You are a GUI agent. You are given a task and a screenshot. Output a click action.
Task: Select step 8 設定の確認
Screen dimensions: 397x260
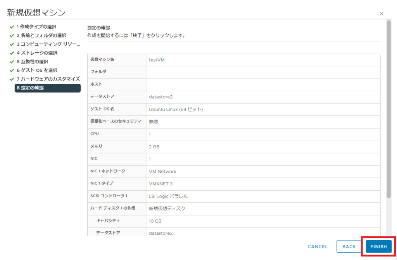click(x=48, y=88)
